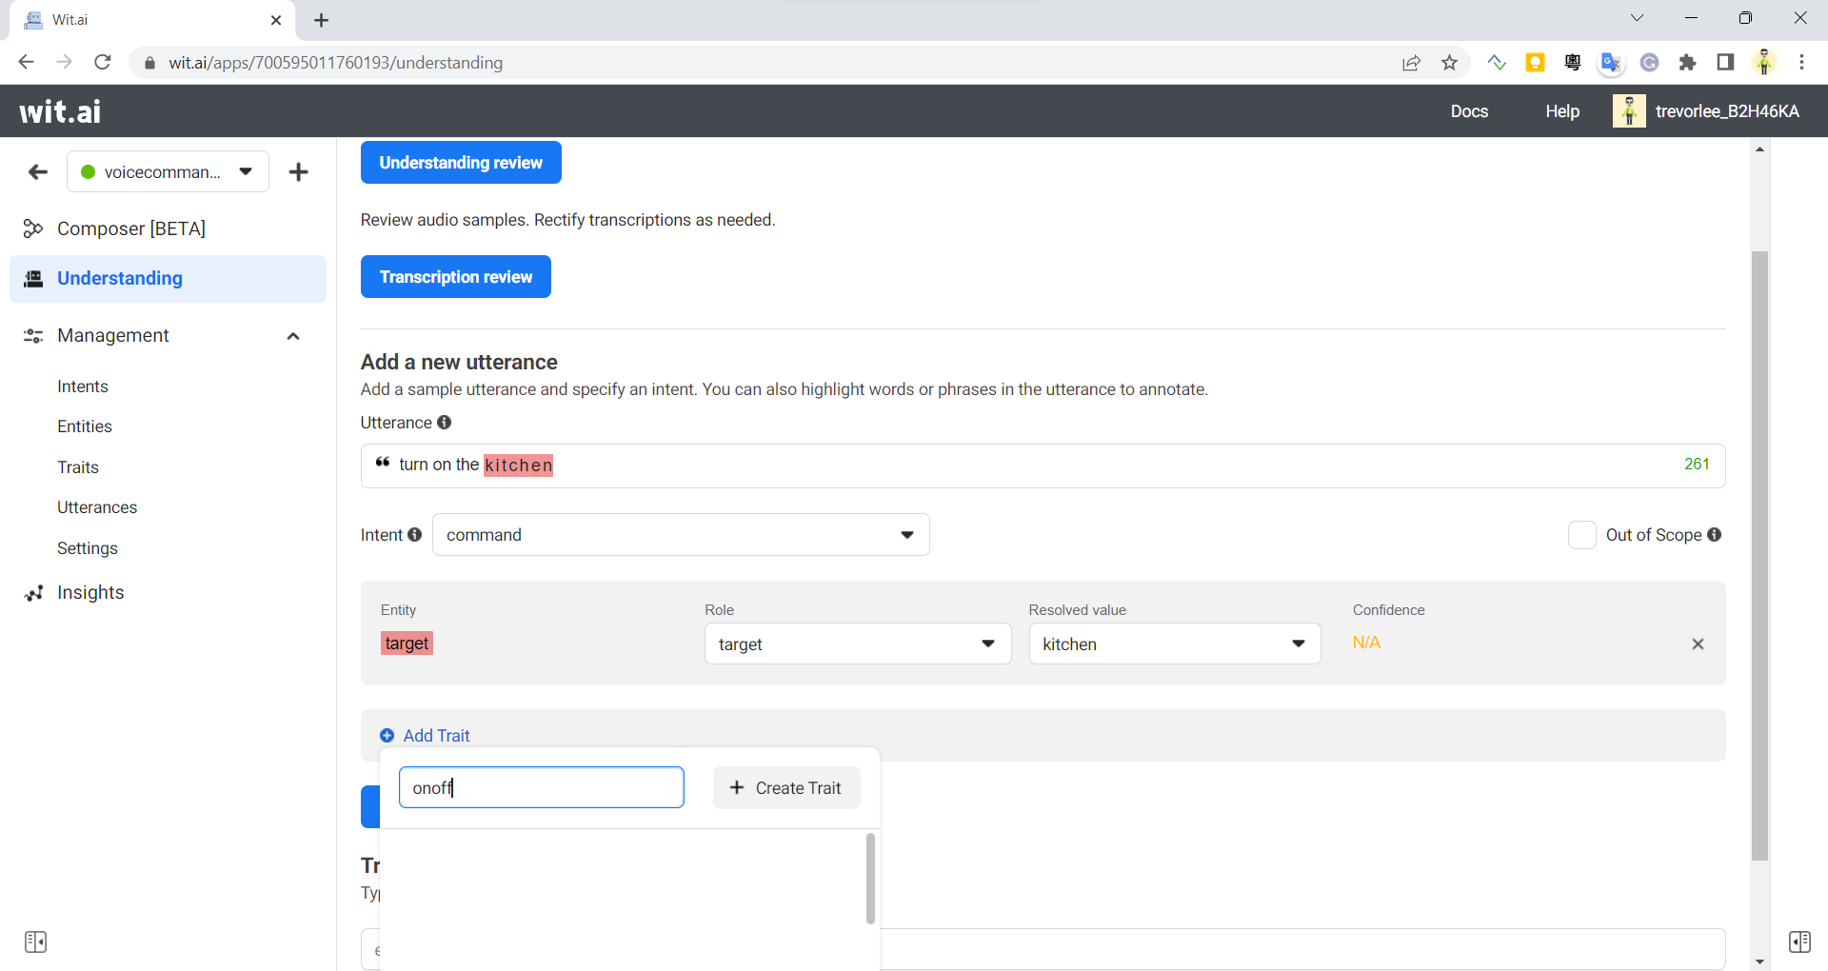Open the Docs page
This screenshot has width=1828, height=971.
point(1469,110)
